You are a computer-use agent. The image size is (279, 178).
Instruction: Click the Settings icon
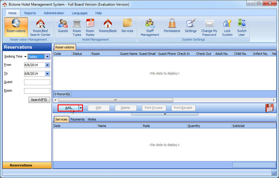click(190, 27)
